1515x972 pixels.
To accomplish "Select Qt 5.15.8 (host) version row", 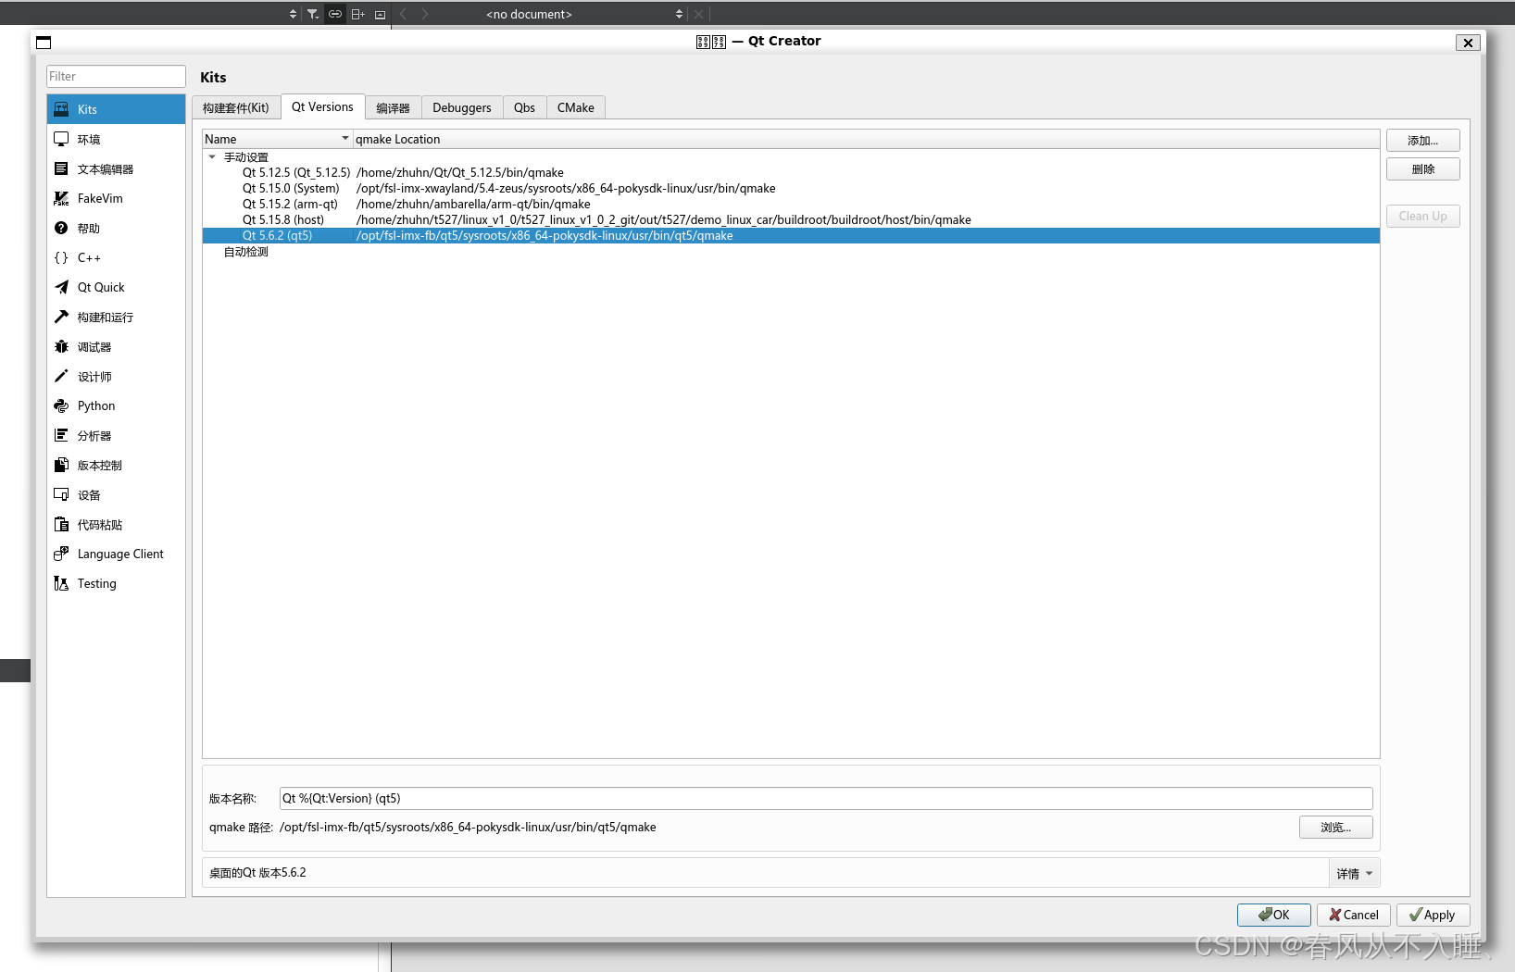I will (x=791, y=219).
